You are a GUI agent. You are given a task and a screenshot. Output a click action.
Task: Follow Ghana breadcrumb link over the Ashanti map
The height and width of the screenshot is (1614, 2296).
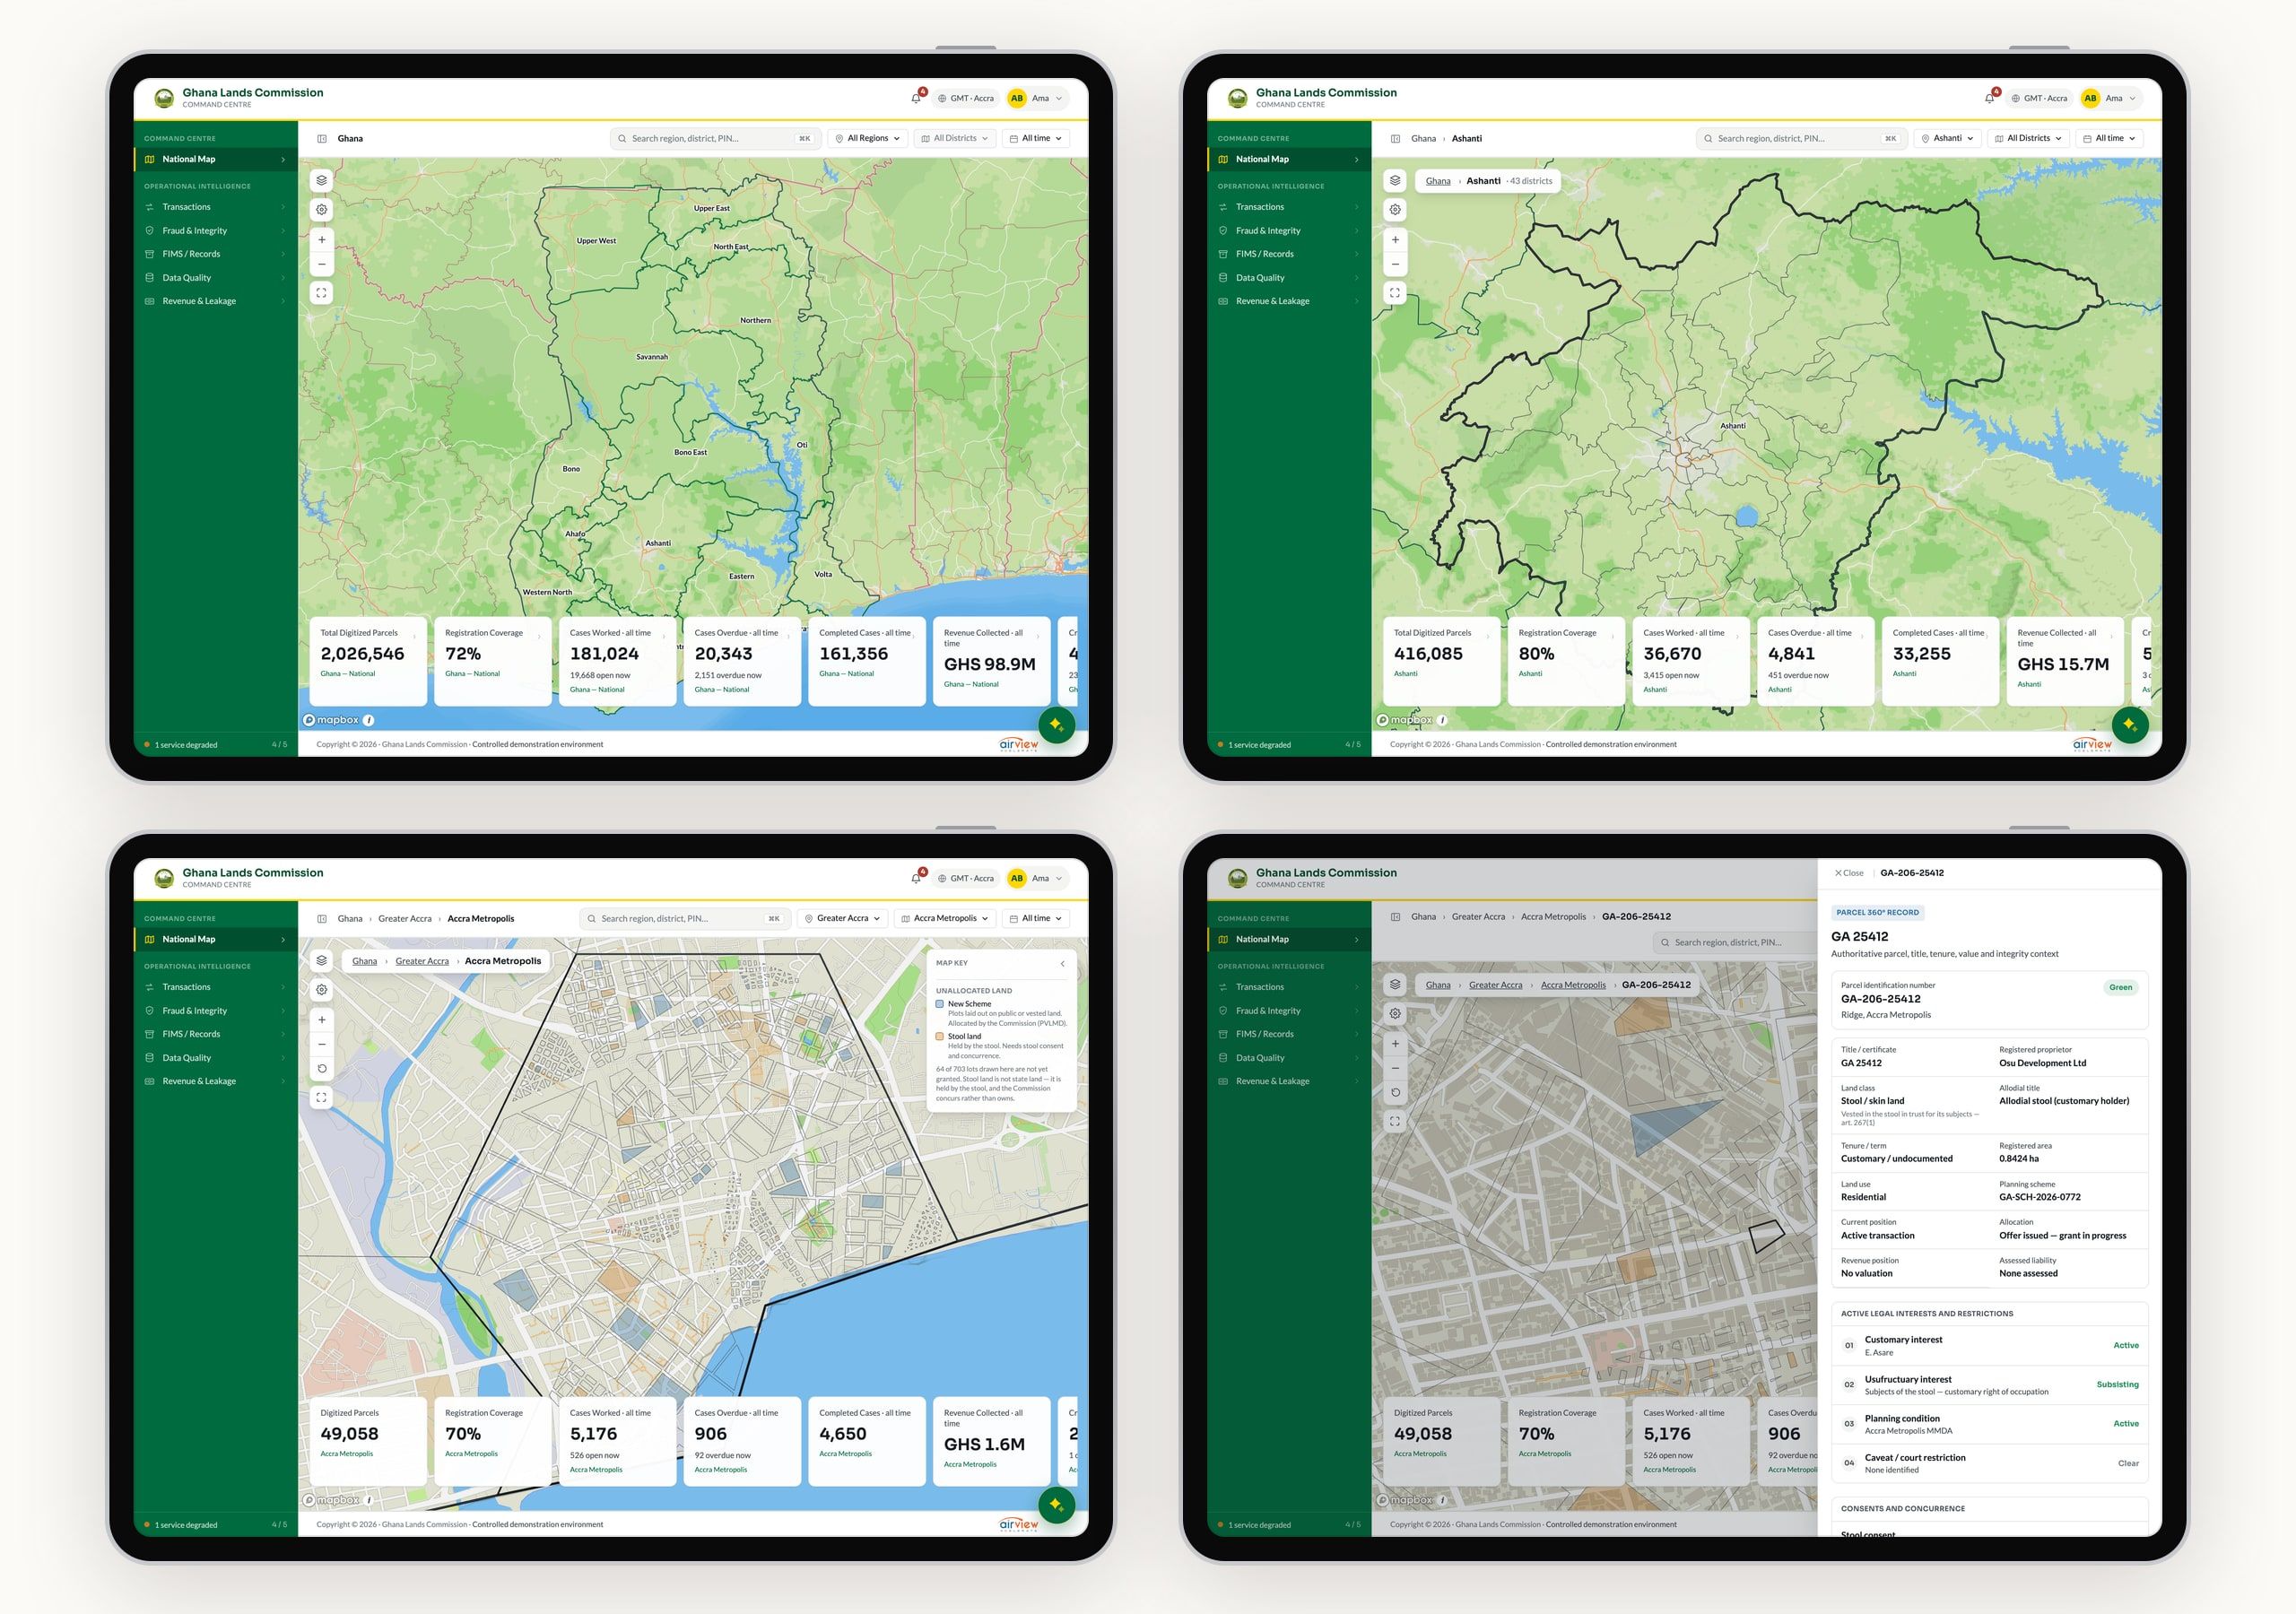[1438, 181]
